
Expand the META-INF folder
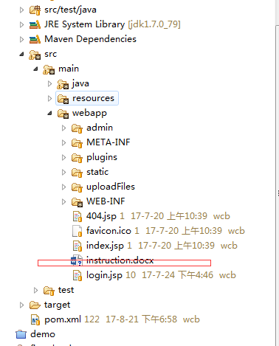coord(63,142)
